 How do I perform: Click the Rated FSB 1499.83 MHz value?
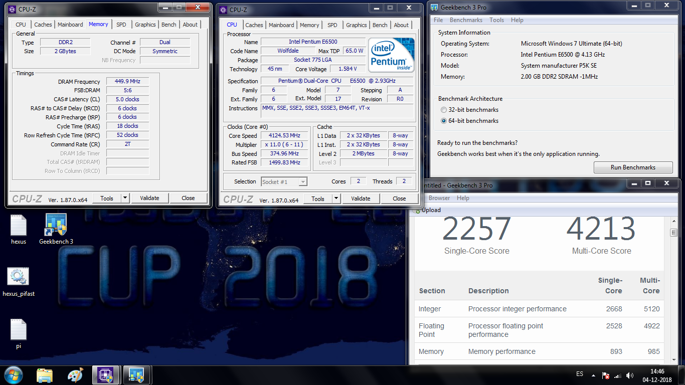click(x=284, y=162)
